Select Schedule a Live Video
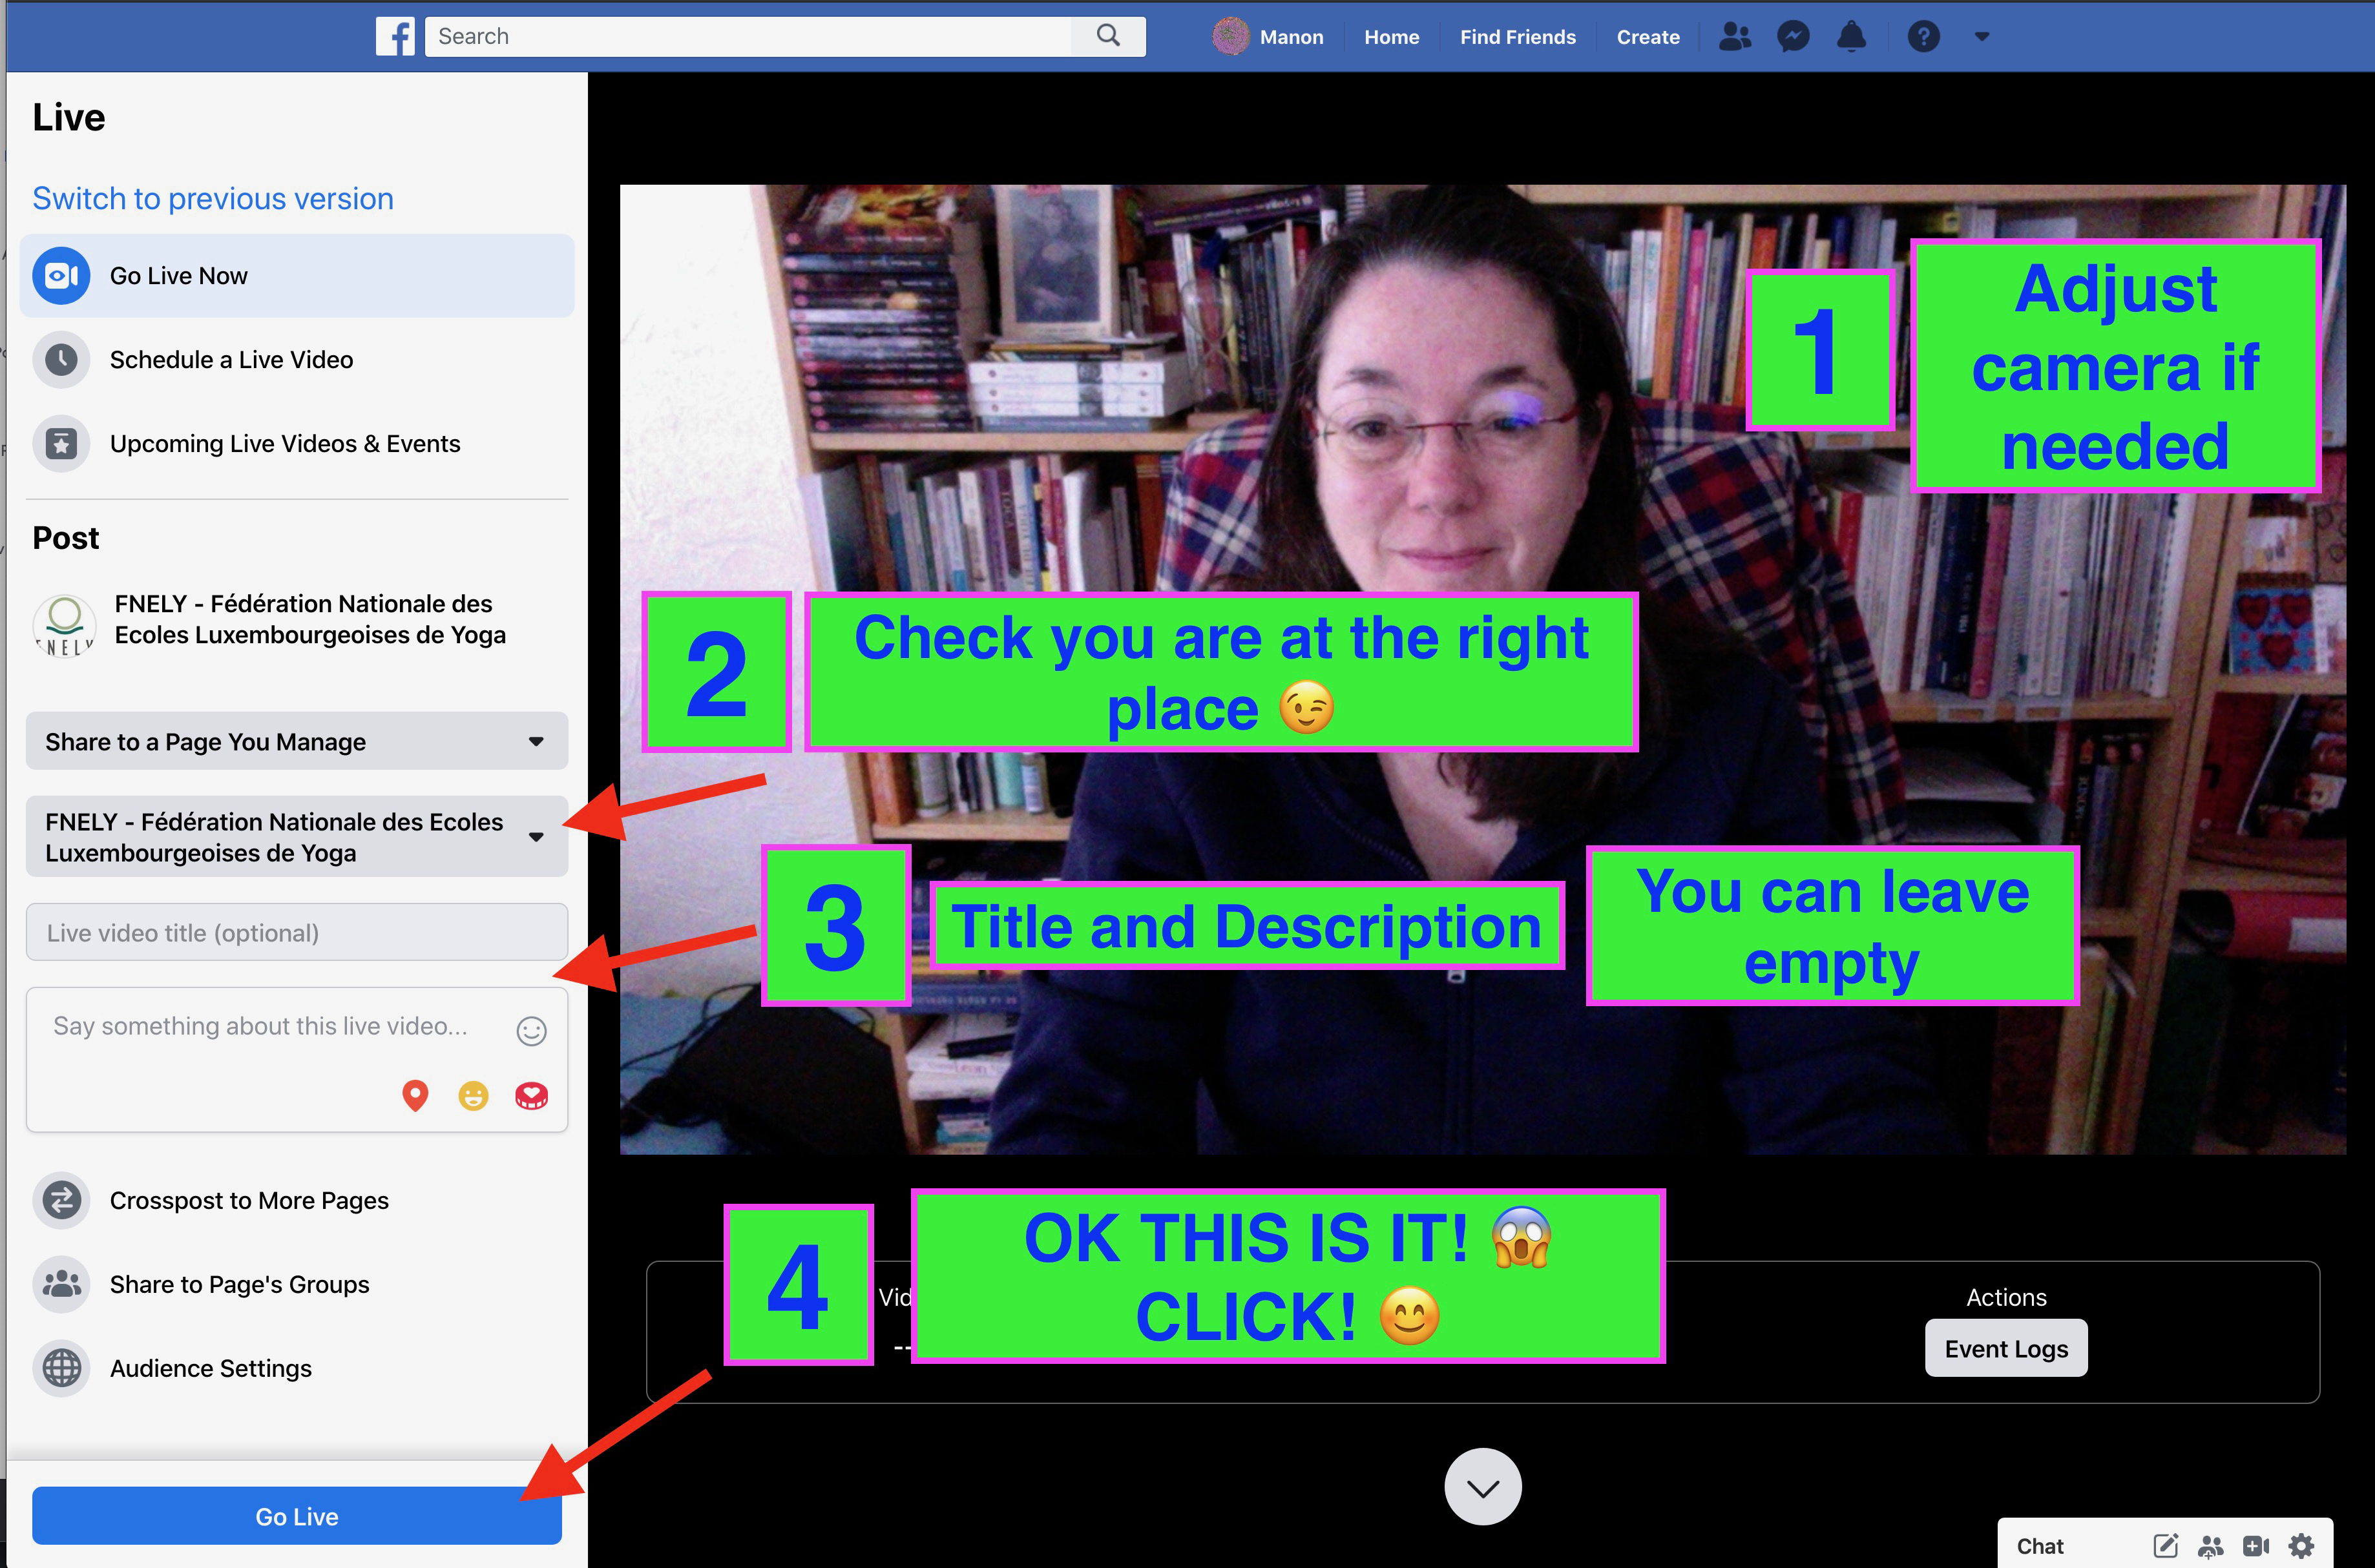 click(x=231, y=360)
